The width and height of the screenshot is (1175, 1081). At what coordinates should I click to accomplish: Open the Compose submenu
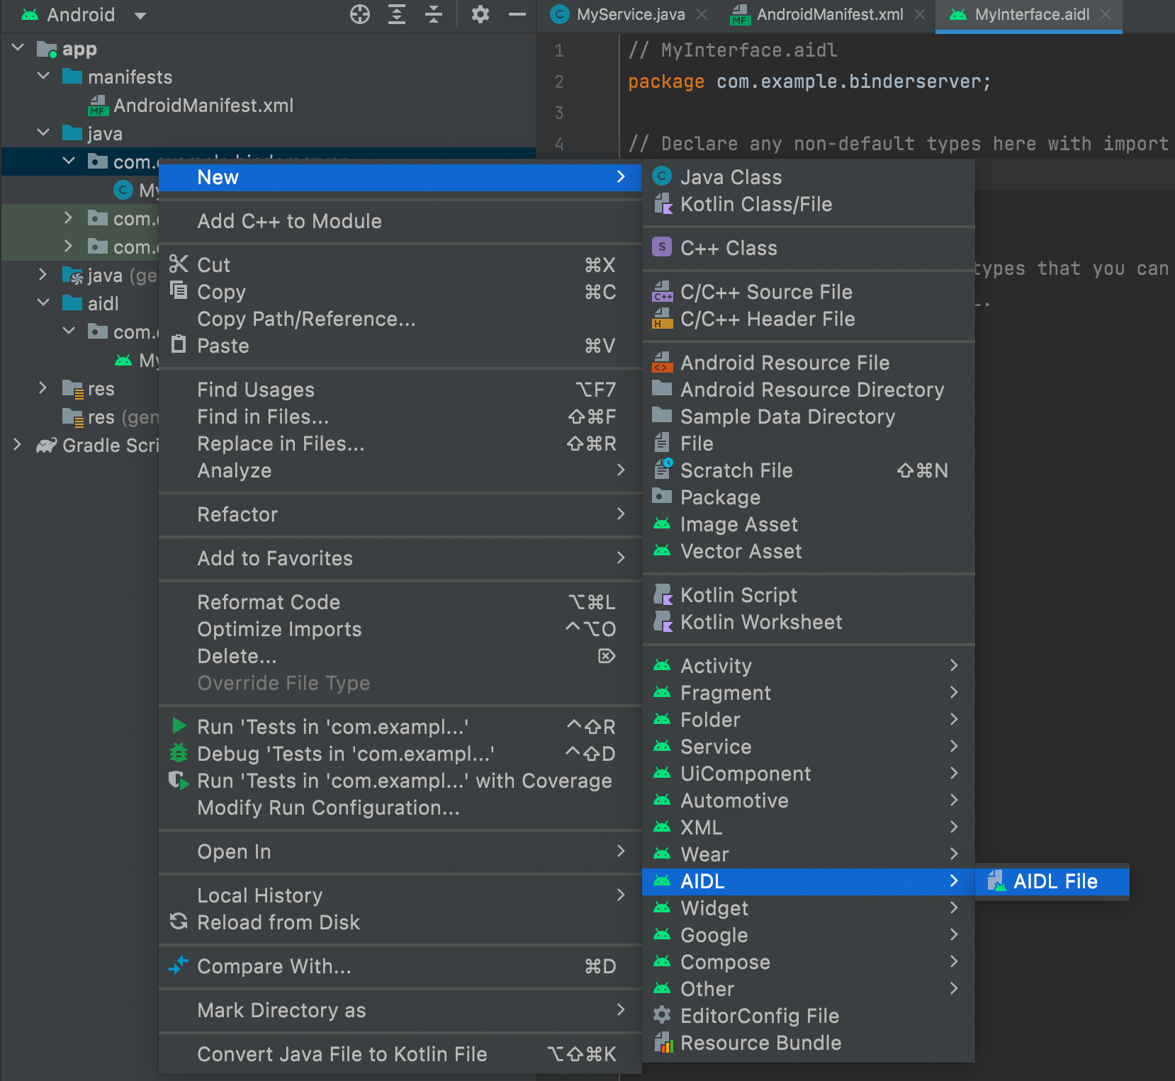coord(809,962)
